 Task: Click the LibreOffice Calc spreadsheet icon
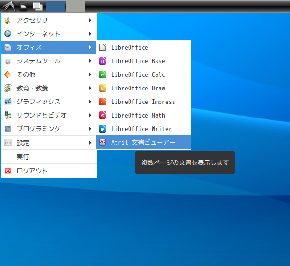(x=102, y=74)
